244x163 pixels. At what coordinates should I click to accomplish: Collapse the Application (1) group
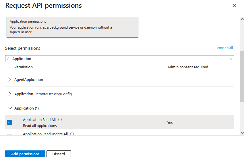click(x=10, y=108)
